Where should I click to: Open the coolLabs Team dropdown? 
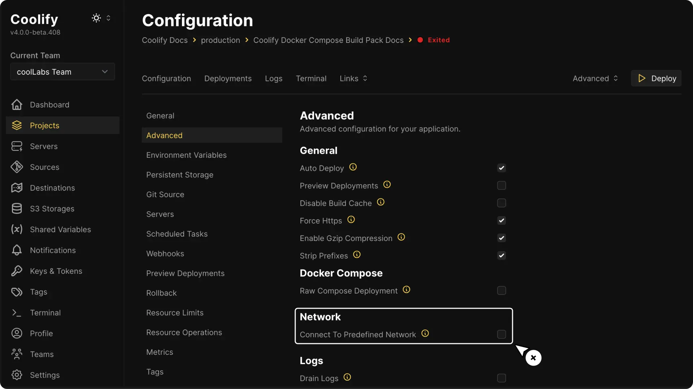pyautogui.click(x=62, y=72)
